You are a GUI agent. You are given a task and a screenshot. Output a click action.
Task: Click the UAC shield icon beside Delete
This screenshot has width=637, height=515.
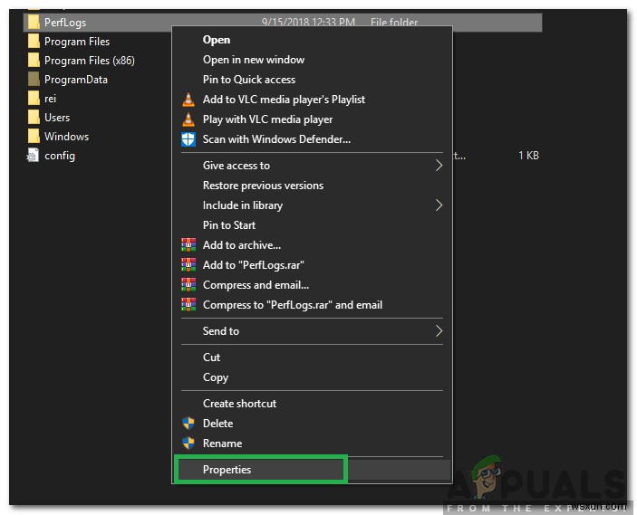(x=188, y=424)
